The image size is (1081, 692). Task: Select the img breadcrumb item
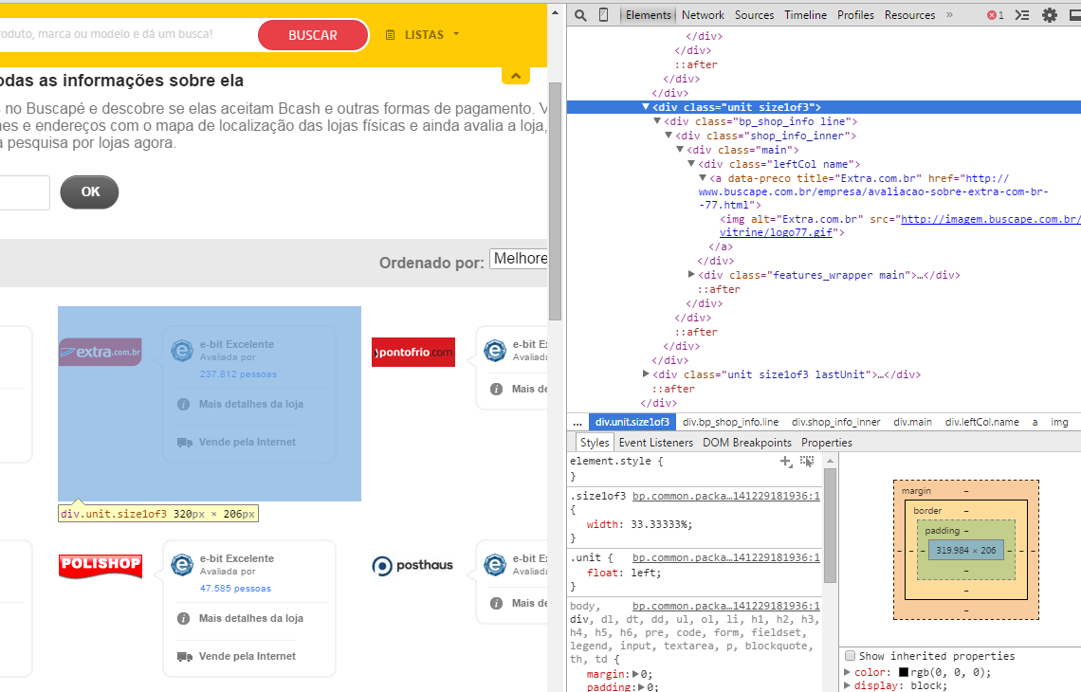[1059, 422]
